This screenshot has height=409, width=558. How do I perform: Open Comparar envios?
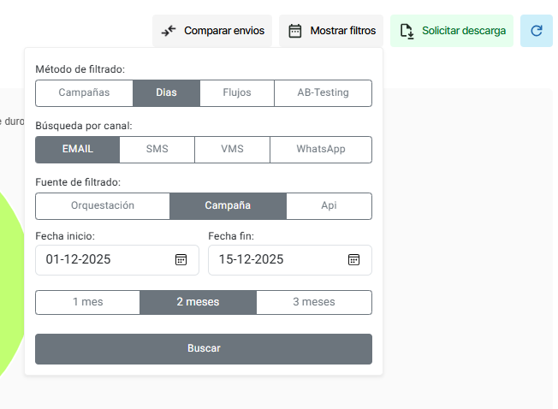212,31
